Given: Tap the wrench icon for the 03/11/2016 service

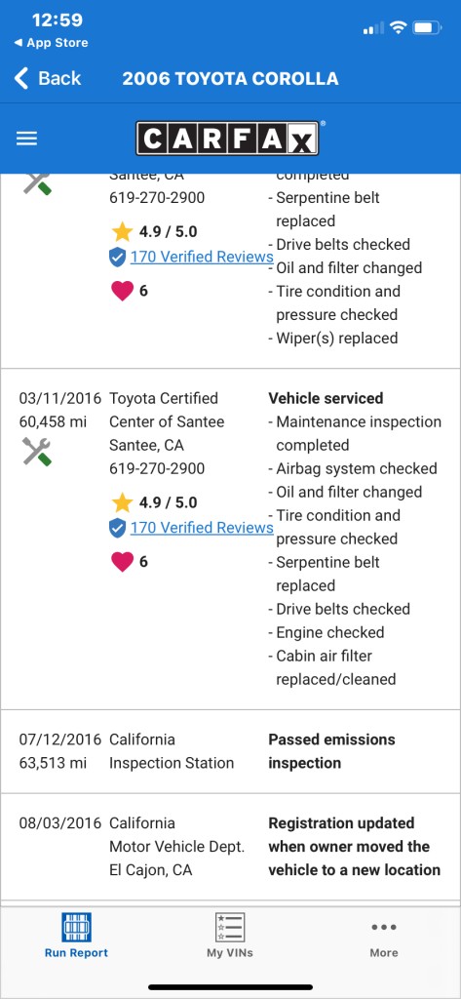Looking at the screenshot, I should [x=37, y=452].
